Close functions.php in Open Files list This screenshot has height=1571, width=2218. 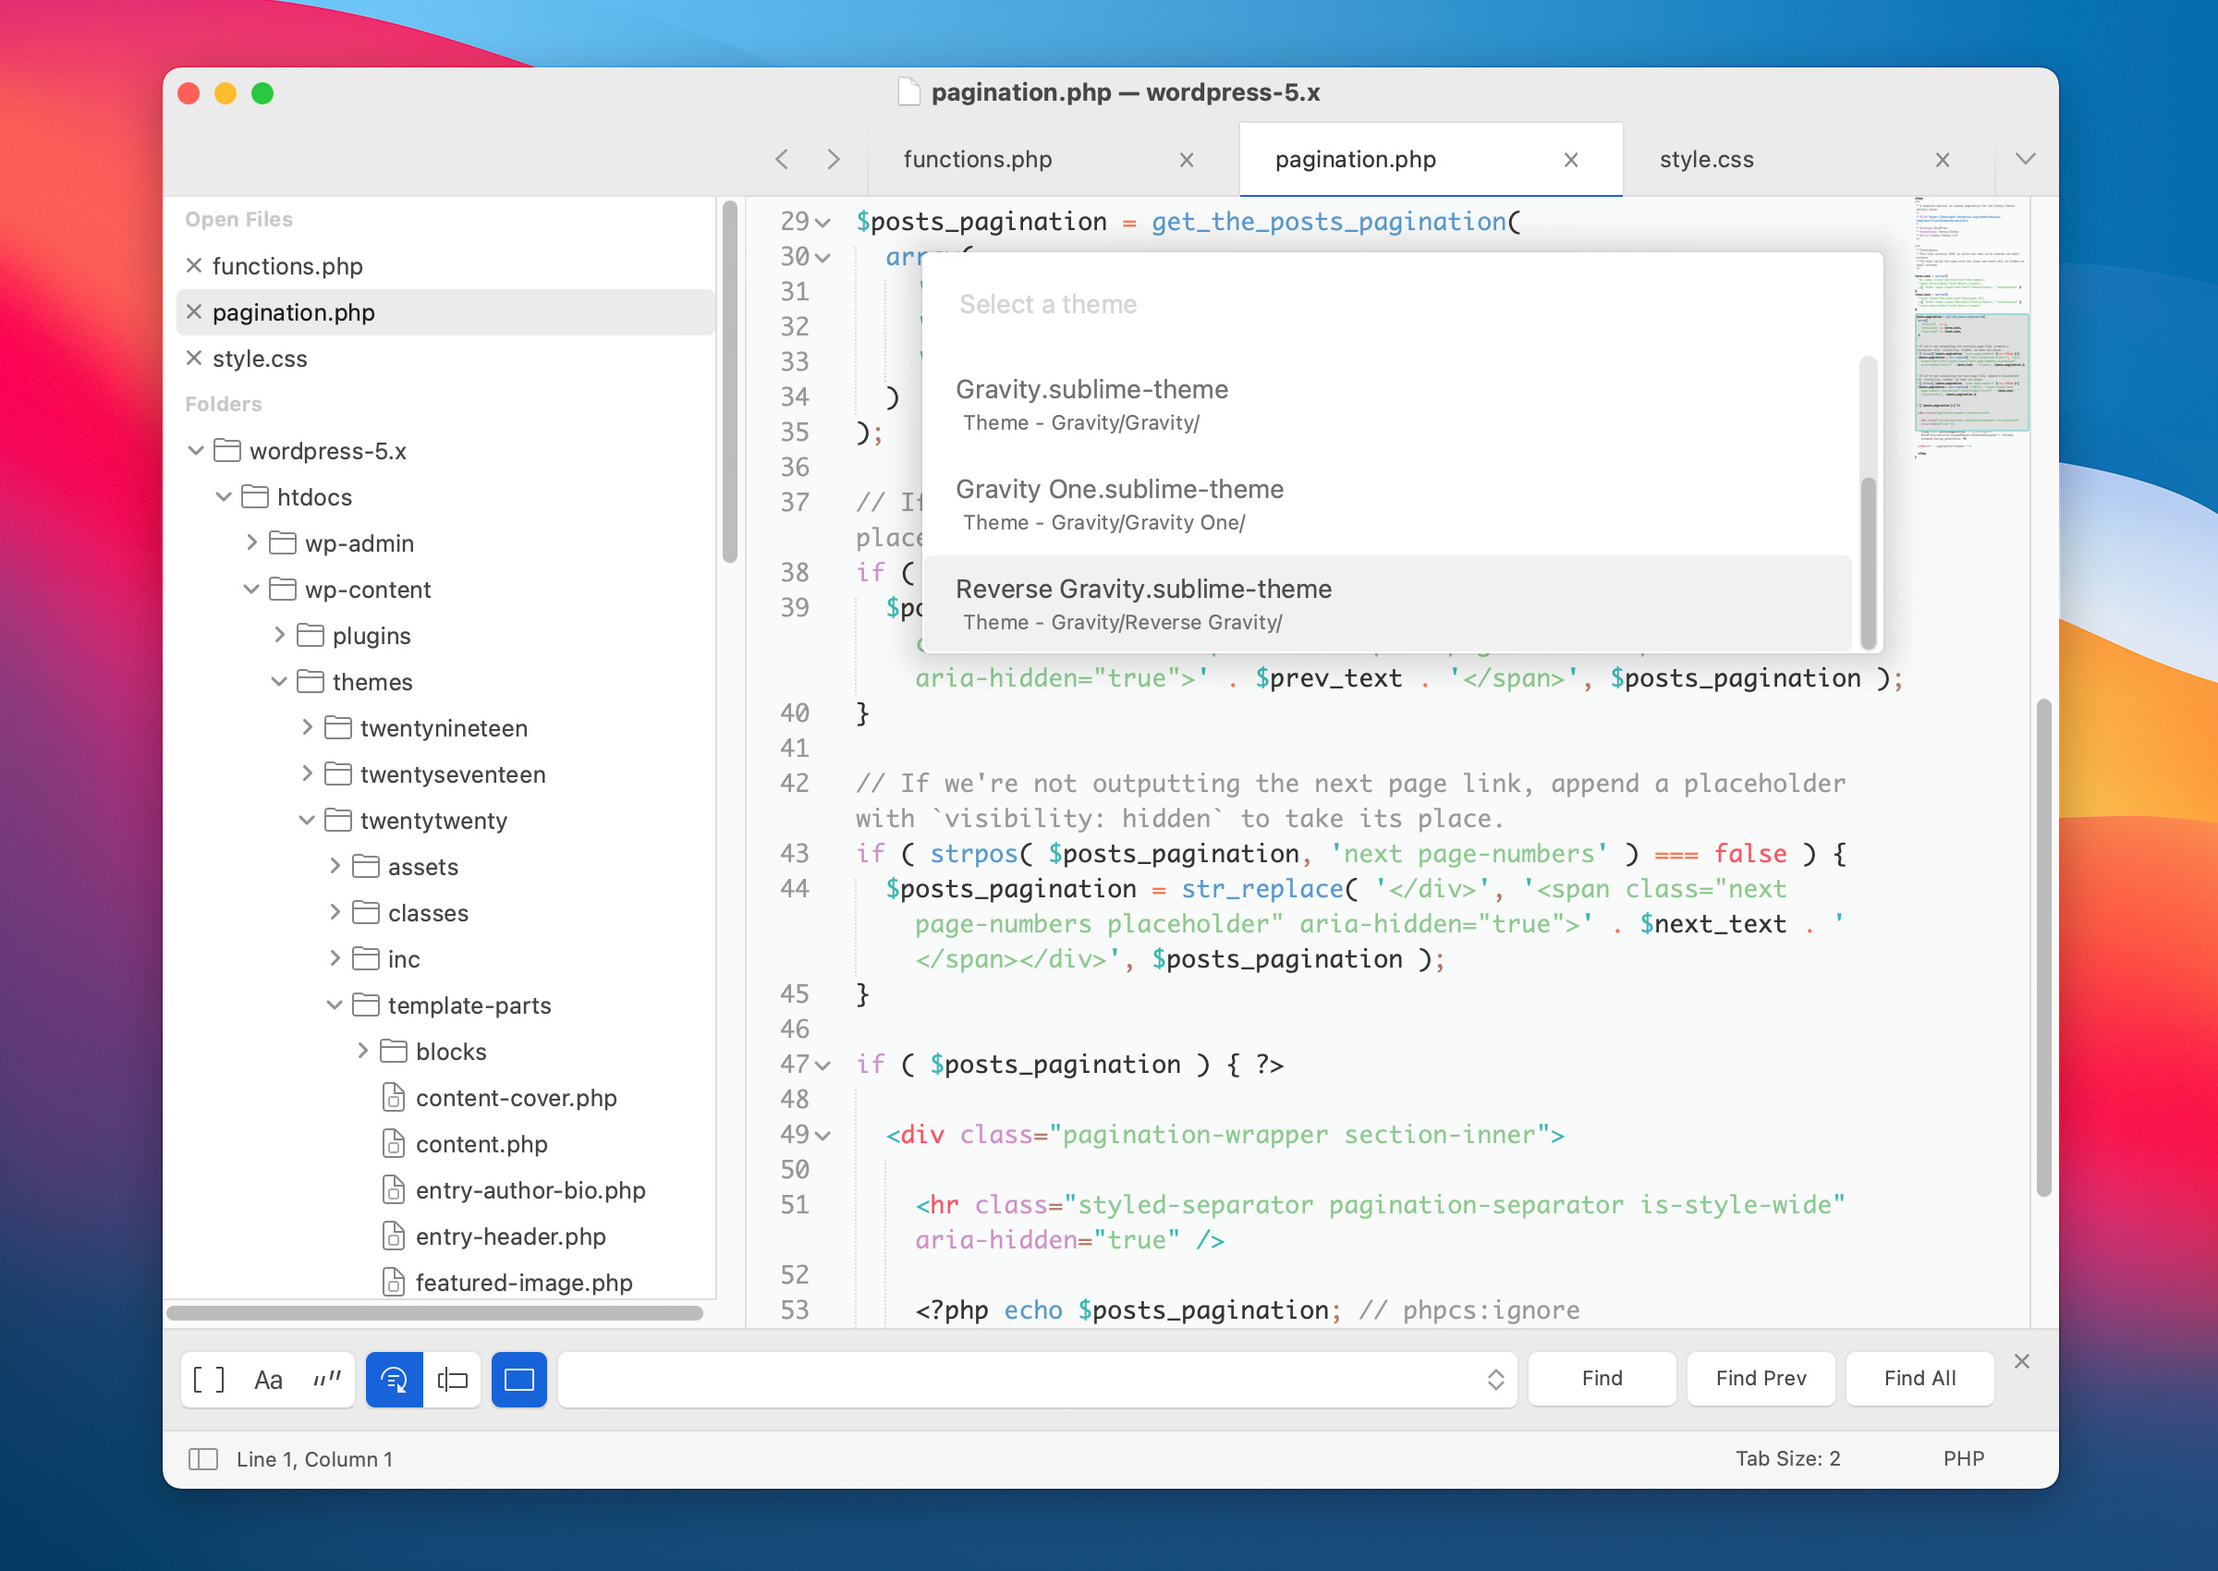click(193, 266)
